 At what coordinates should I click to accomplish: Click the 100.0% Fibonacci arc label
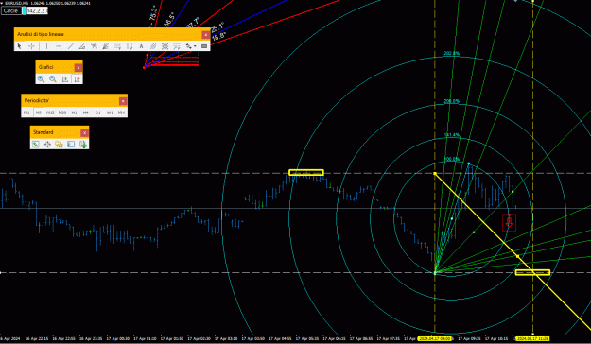[452, 159]
